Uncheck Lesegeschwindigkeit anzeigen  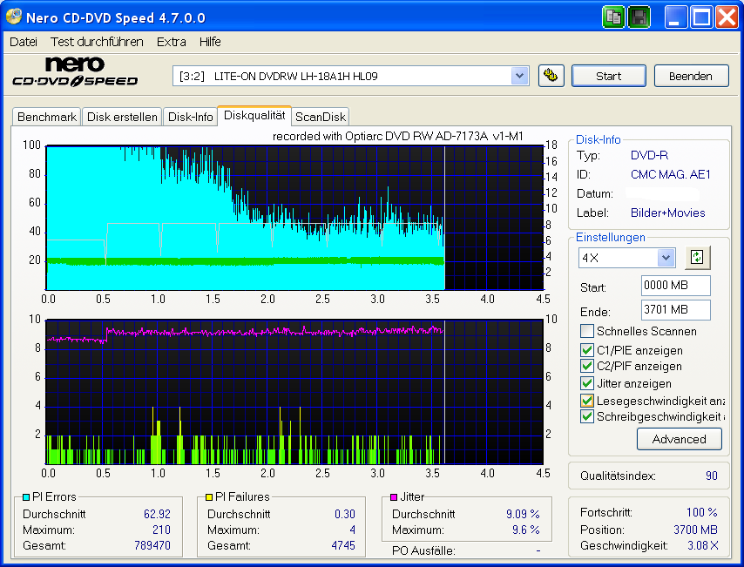coord(585,400)
